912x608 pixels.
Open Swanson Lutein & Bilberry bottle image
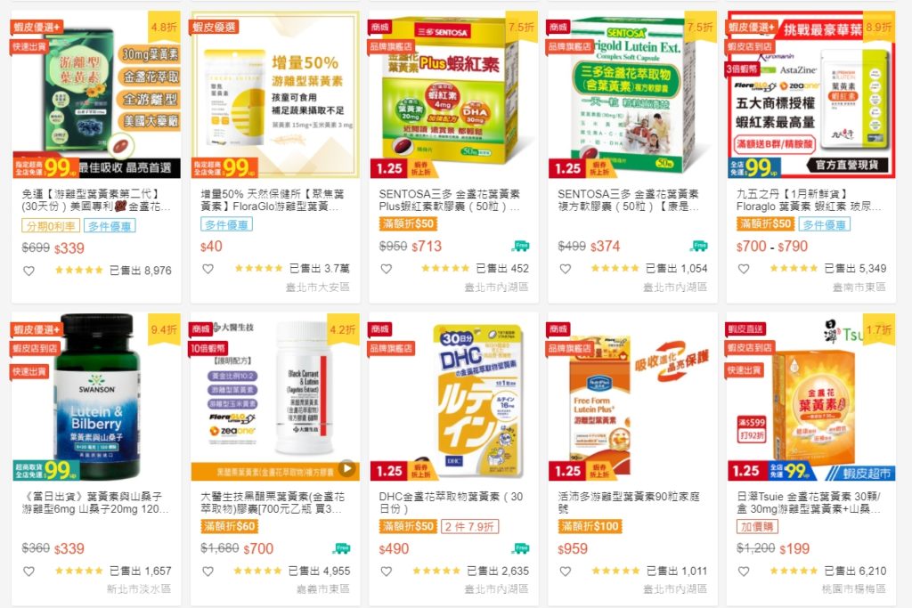(96, 396)
